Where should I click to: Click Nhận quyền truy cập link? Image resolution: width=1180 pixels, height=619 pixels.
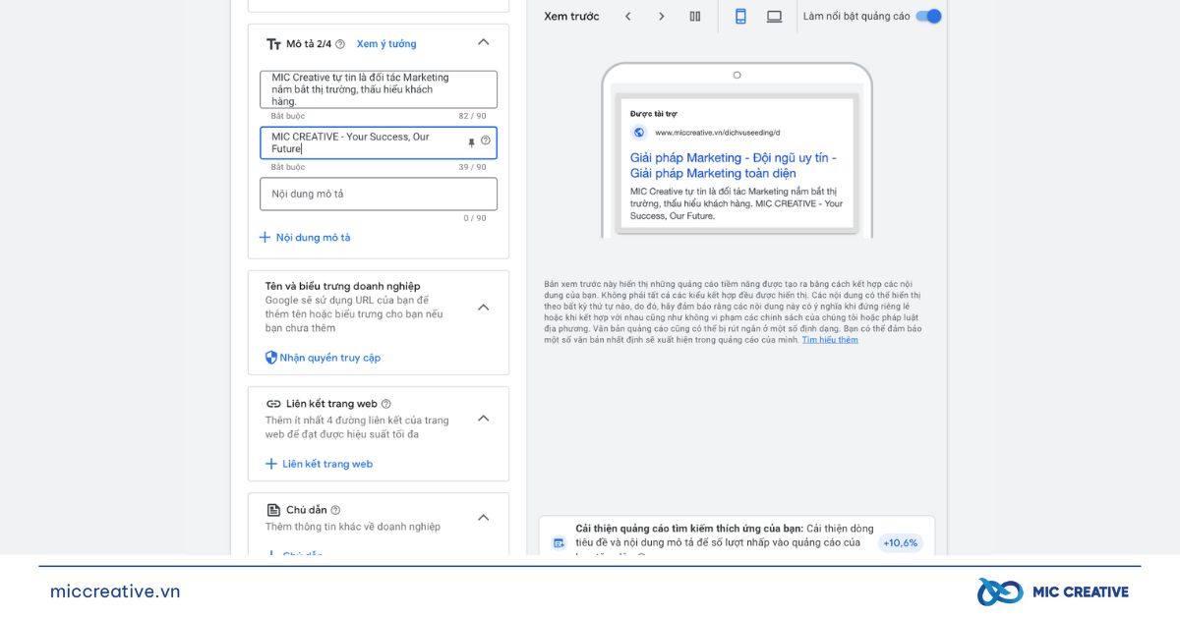point(323,358)
